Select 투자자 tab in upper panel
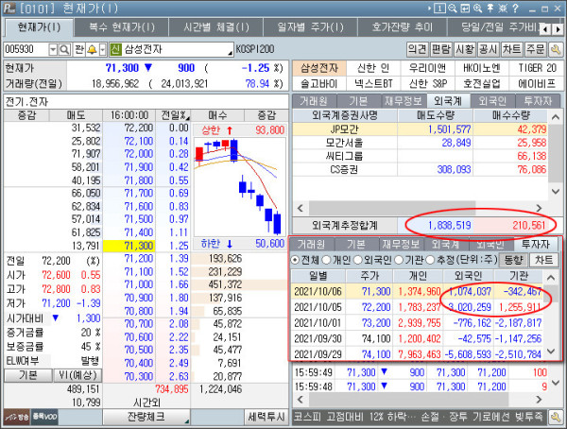This screenshot has height=429, width=567. click(539, 101)
